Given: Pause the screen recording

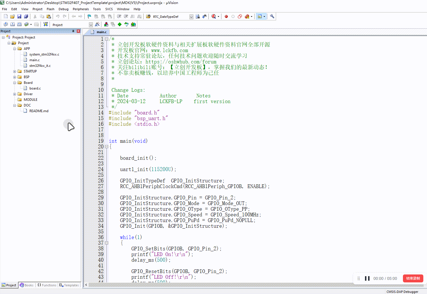Looking at the screenshot, I should click(367, 278).
